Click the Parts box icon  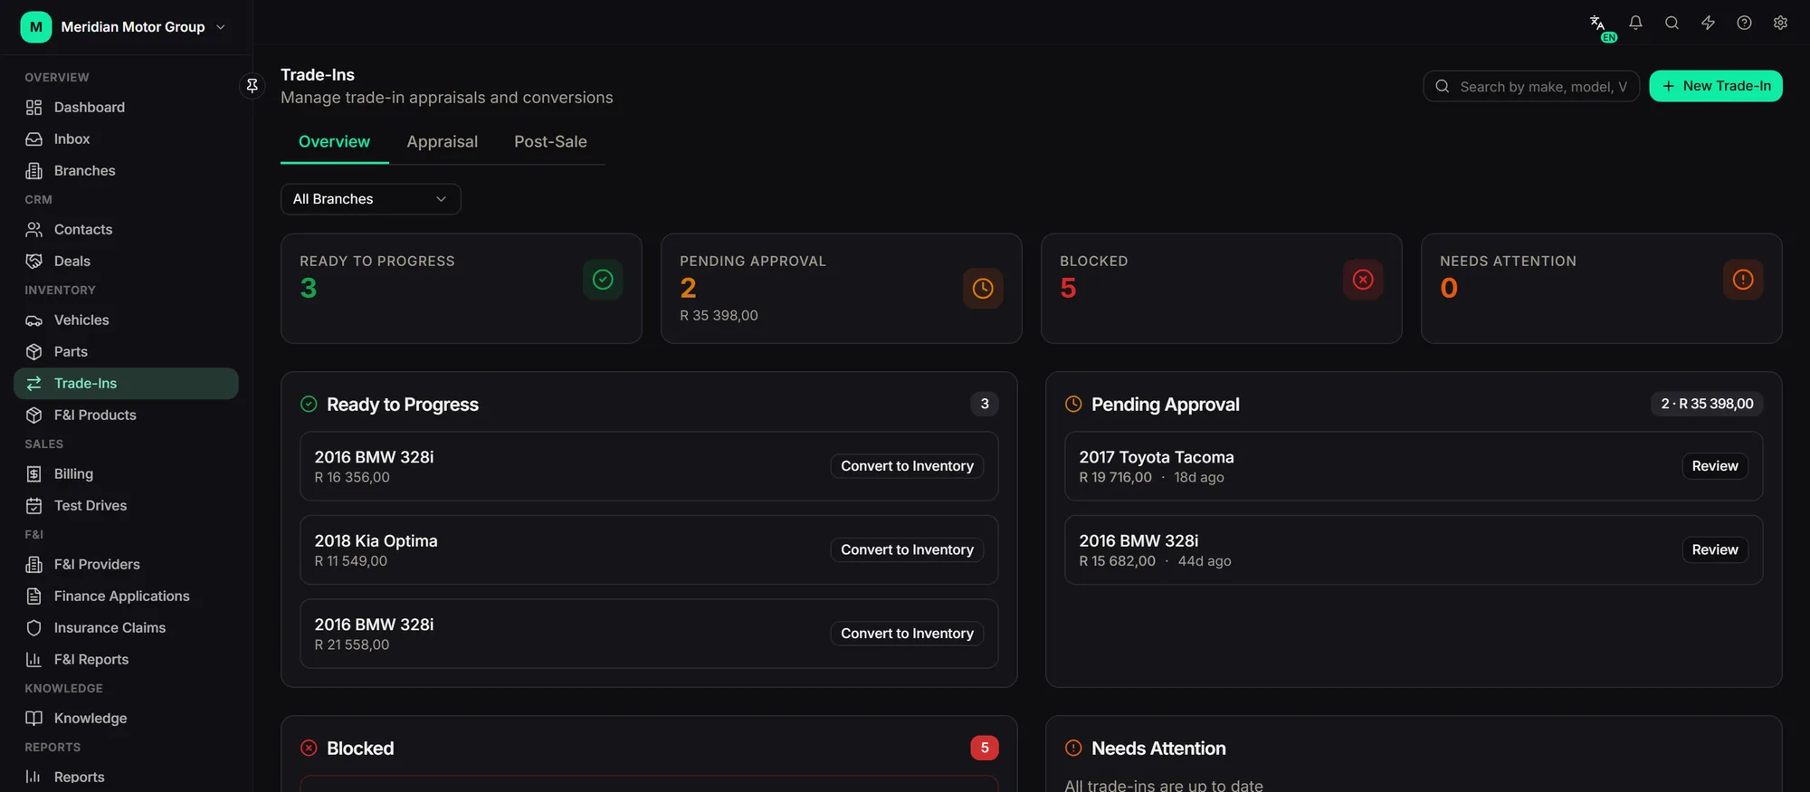click(34, 351)
